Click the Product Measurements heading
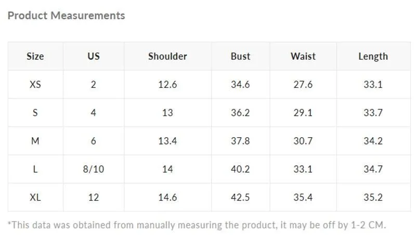 click(67, 16)
